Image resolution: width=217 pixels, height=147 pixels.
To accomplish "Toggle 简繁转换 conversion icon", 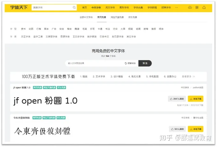I will [126, 63].
